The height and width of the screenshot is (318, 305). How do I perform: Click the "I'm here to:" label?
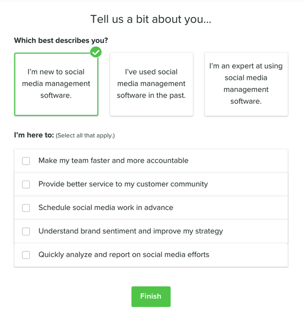click(33, 135)
